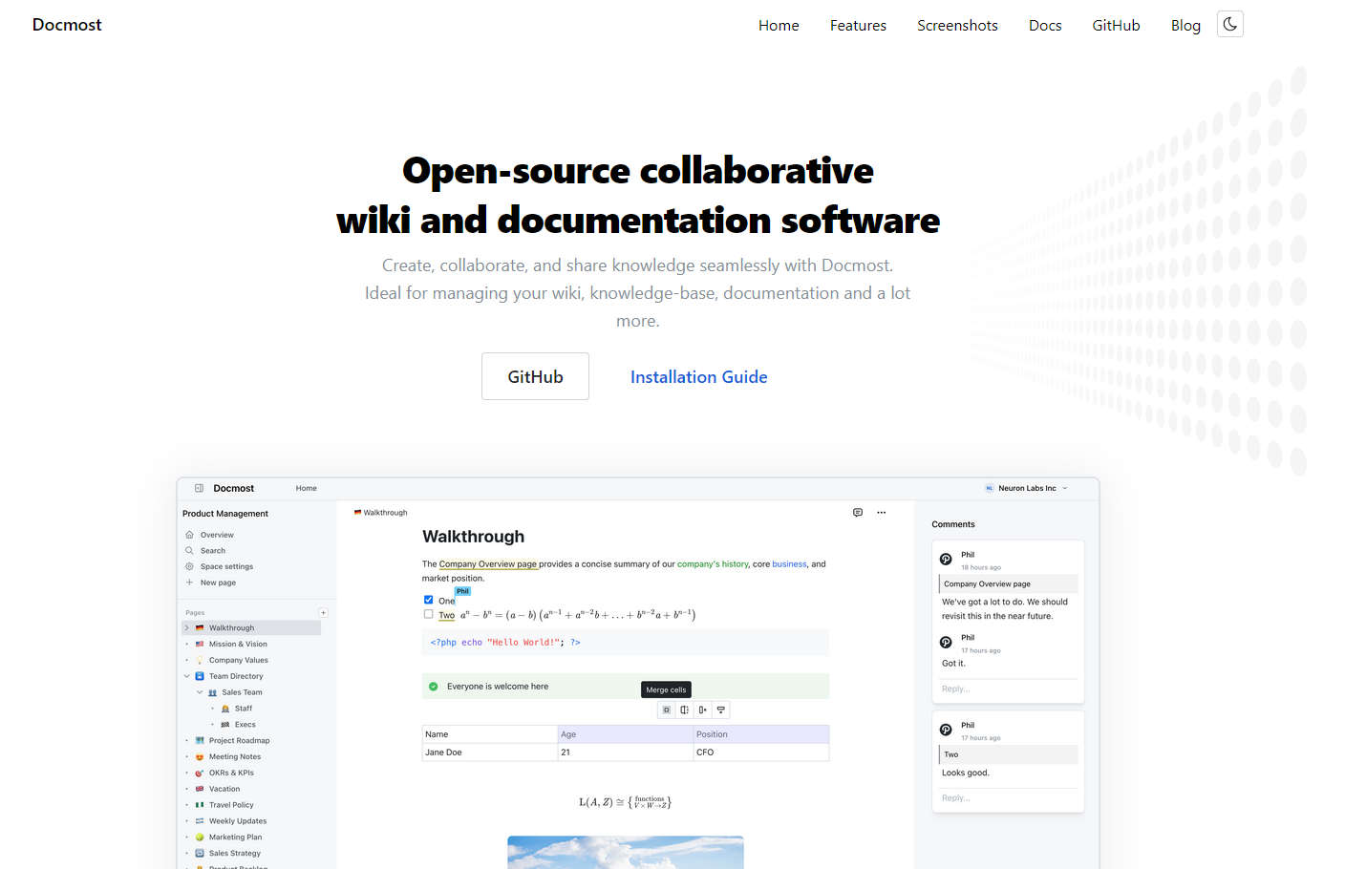Collapse the Sales Team chevron
This screenshot has width=1345, height=869.
tap(200, 692)
